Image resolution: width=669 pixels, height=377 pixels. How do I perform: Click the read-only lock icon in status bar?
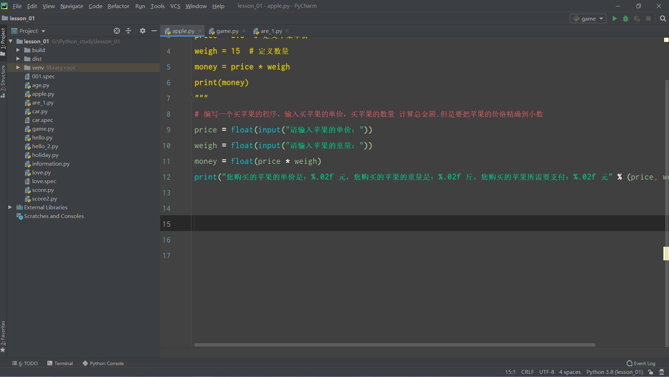650,372
